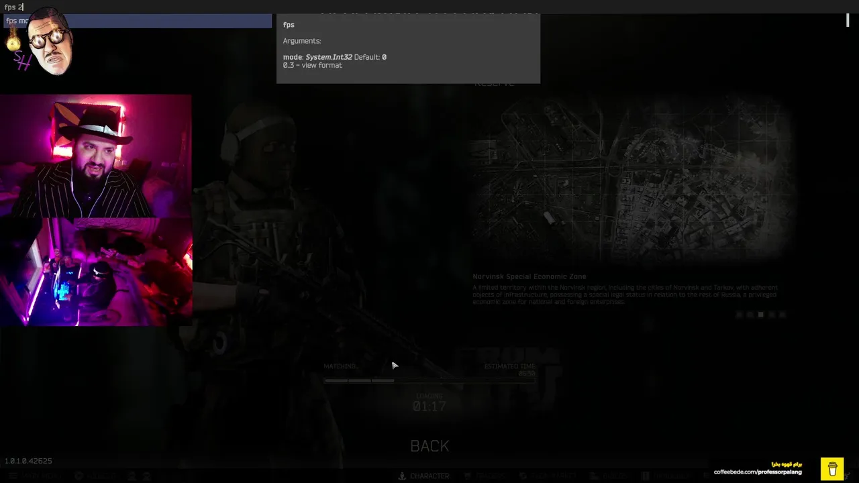Click the 'Norvinsk Special Economic Zone' heading
Image resolution: width=859 pixels, height=483 pixels.
pos(529,276)
